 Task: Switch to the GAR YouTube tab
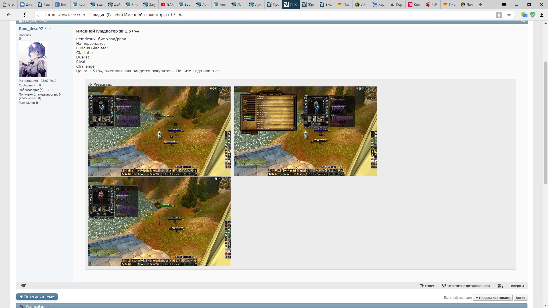click(167, 5)
